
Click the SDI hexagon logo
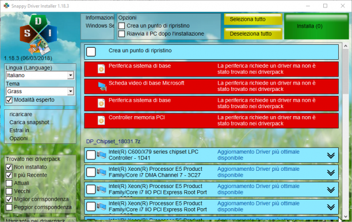(x=38, y=34)
